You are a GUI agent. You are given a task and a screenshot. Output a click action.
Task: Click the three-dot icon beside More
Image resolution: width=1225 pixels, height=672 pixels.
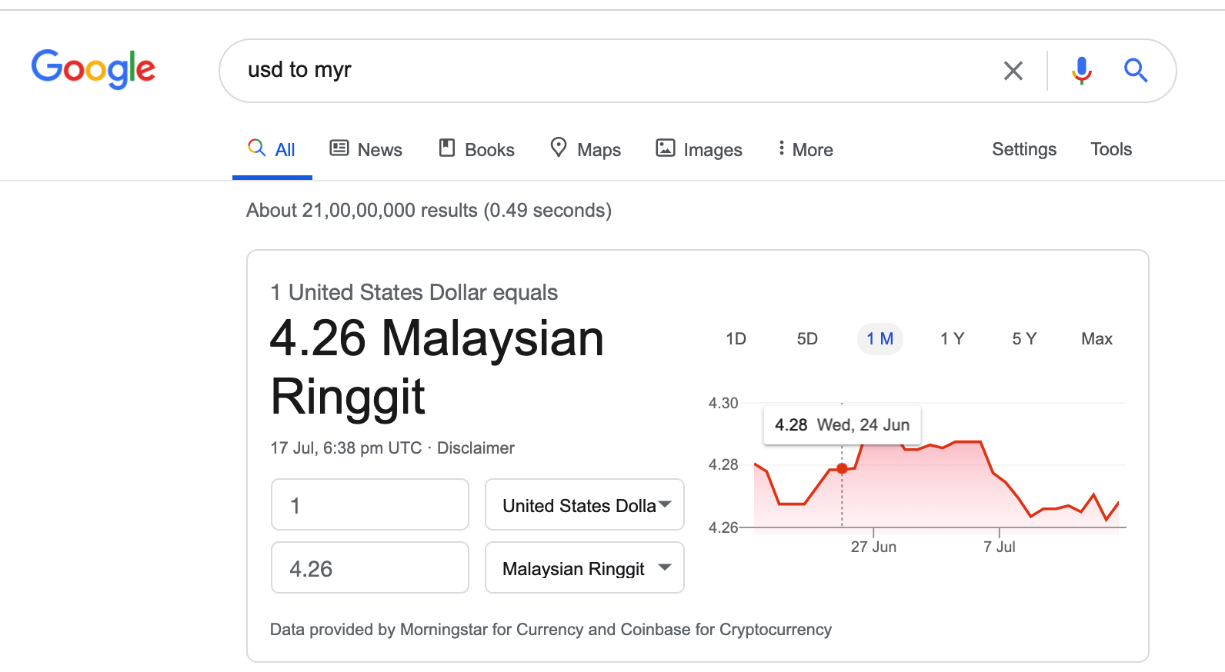tap(781, 148)
